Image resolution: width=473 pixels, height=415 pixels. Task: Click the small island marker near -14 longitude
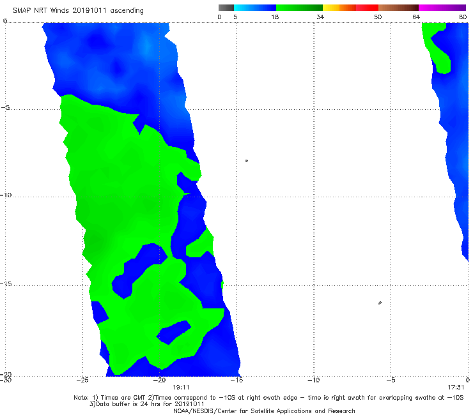pyautogui.click(x=247, y=161)
